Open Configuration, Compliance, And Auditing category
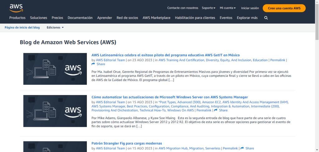319x152 pixels. point(180,106)
